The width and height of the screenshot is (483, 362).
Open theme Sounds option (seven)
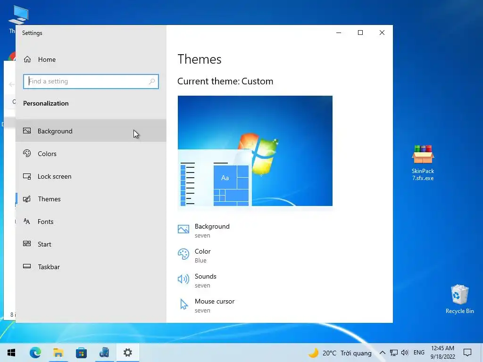pos(197,280)
